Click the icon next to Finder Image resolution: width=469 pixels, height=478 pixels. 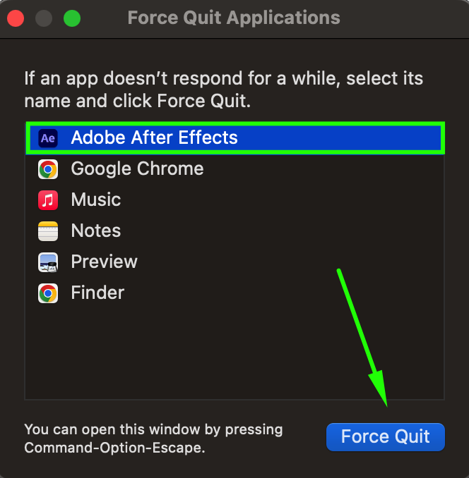pos(48,293)
